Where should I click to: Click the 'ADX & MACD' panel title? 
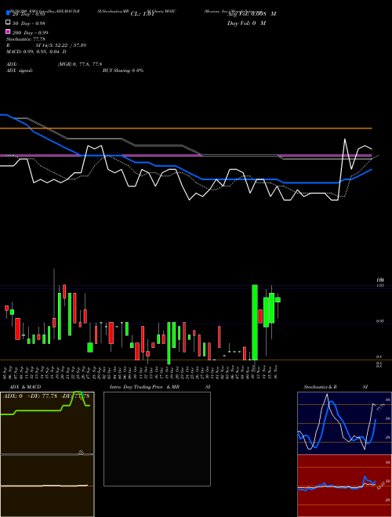(25, 387)
